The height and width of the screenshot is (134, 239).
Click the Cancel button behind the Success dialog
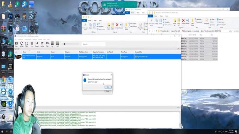pyautogui.click(x=108, y=91)
